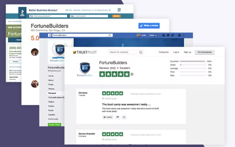Open Categories on Trustpilot
Viewport: 235px width, 147px height.
pyautogui.click(x=163, y=52)
